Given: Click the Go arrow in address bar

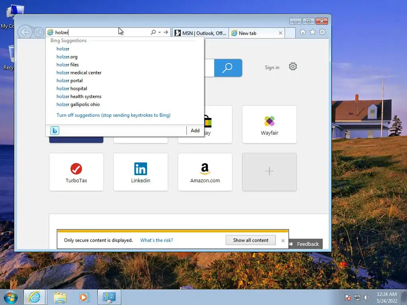Looking at the screenshot, I should pos(166,32).
